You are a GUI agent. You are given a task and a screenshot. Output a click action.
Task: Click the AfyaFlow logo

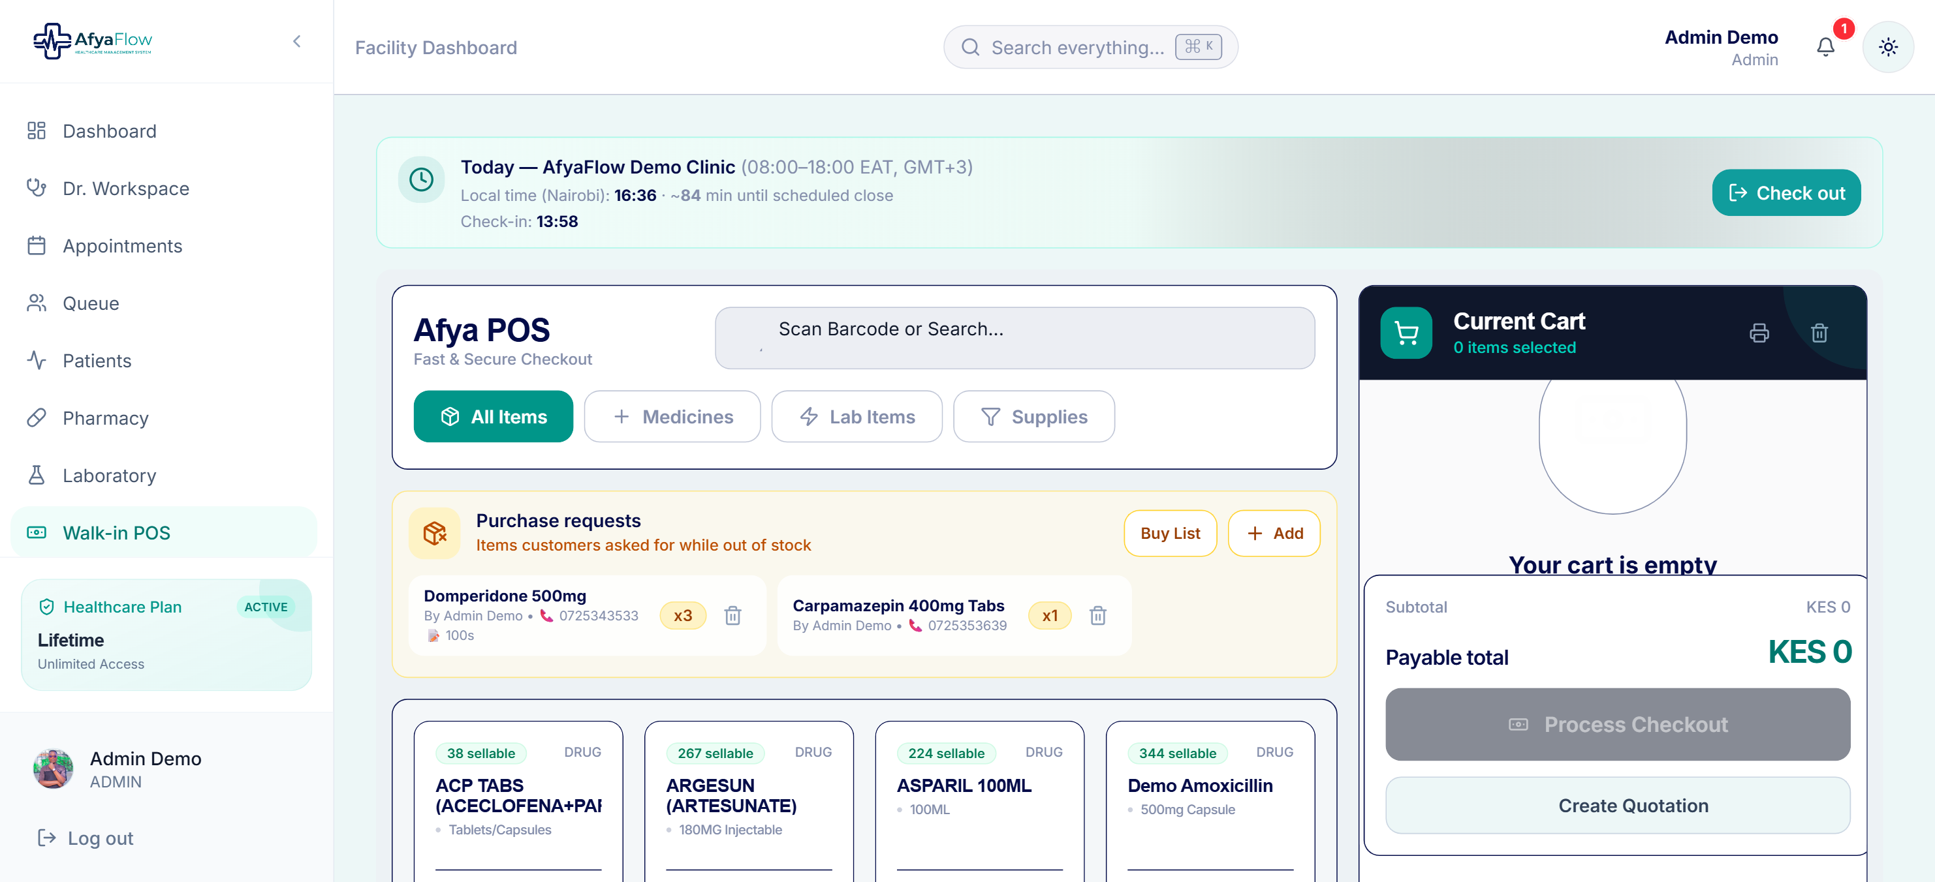(x=93, y=40)
